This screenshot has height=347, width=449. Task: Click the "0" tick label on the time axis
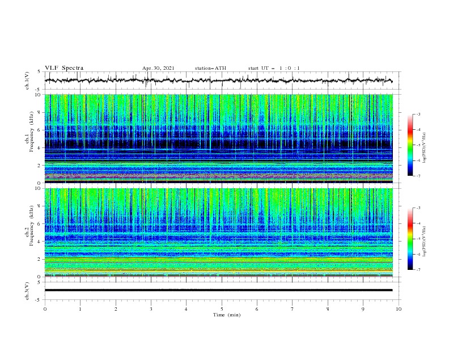pyautogui.click(x=45, y=309)
